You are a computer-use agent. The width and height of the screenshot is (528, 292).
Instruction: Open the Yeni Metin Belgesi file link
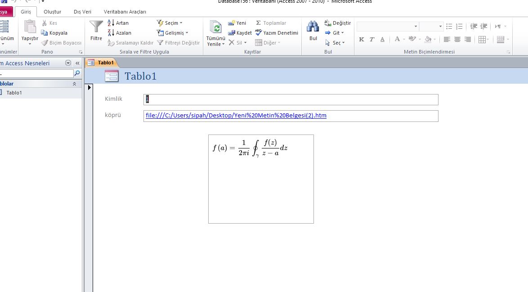point(236,116)
